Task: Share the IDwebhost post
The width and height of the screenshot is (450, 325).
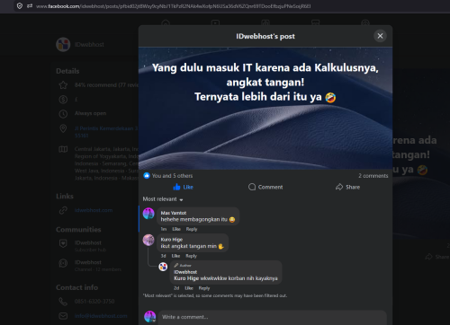Action: [x=347, y=187]
